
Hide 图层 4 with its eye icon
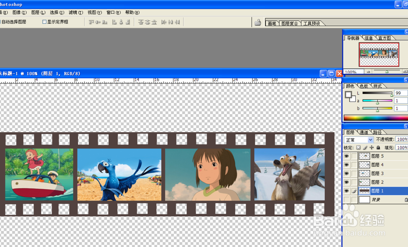pyautogui.click(x=346, y=165)
